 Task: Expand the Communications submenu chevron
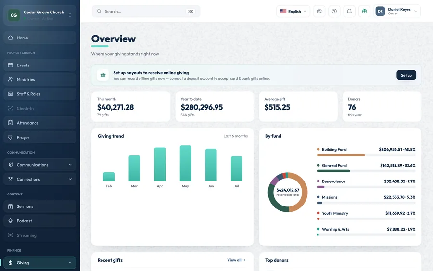pyautogui.click(x=70, y=165)
